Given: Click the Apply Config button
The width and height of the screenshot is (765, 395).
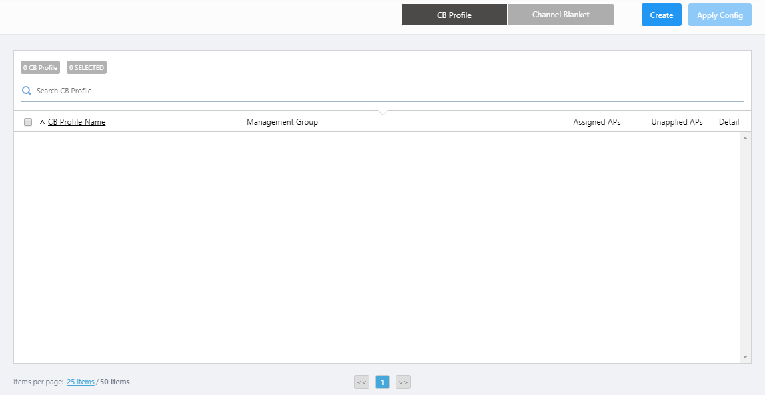Looking at the screenshot, I should [720, 15].
